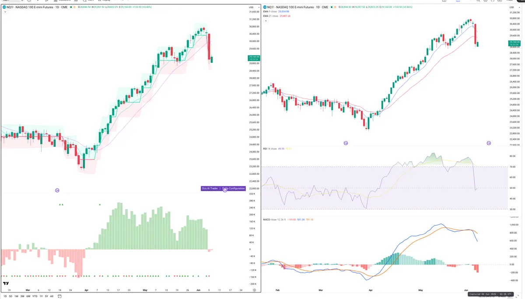Click the right chart NQ1! symbol title
This screenshot has width=525, height=299.
pos(297,7)
